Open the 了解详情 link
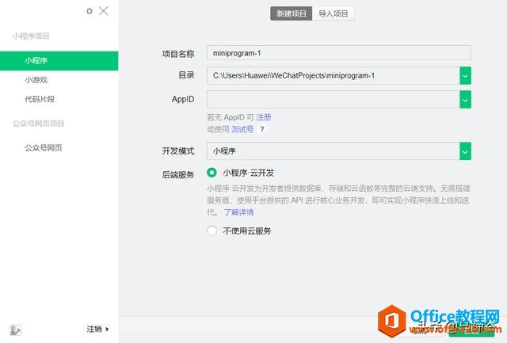507x343 pixels. point(238,212)
